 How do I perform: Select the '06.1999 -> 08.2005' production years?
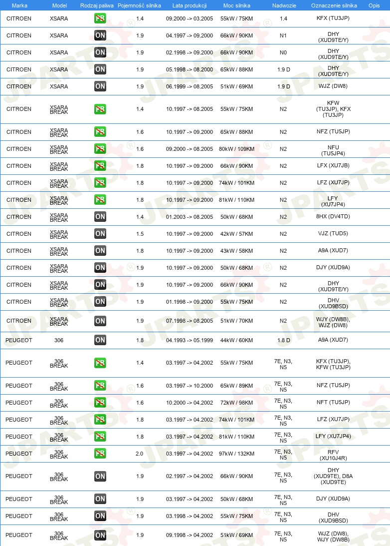(190, 87)
